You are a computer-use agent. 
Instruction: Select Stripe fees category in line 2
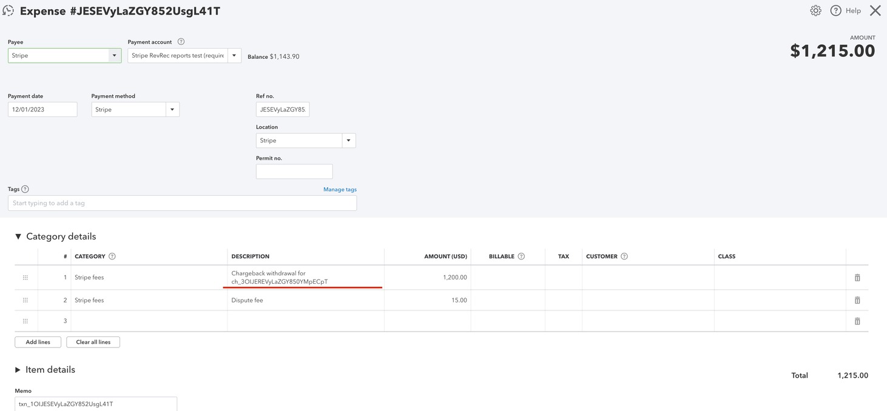149,300
